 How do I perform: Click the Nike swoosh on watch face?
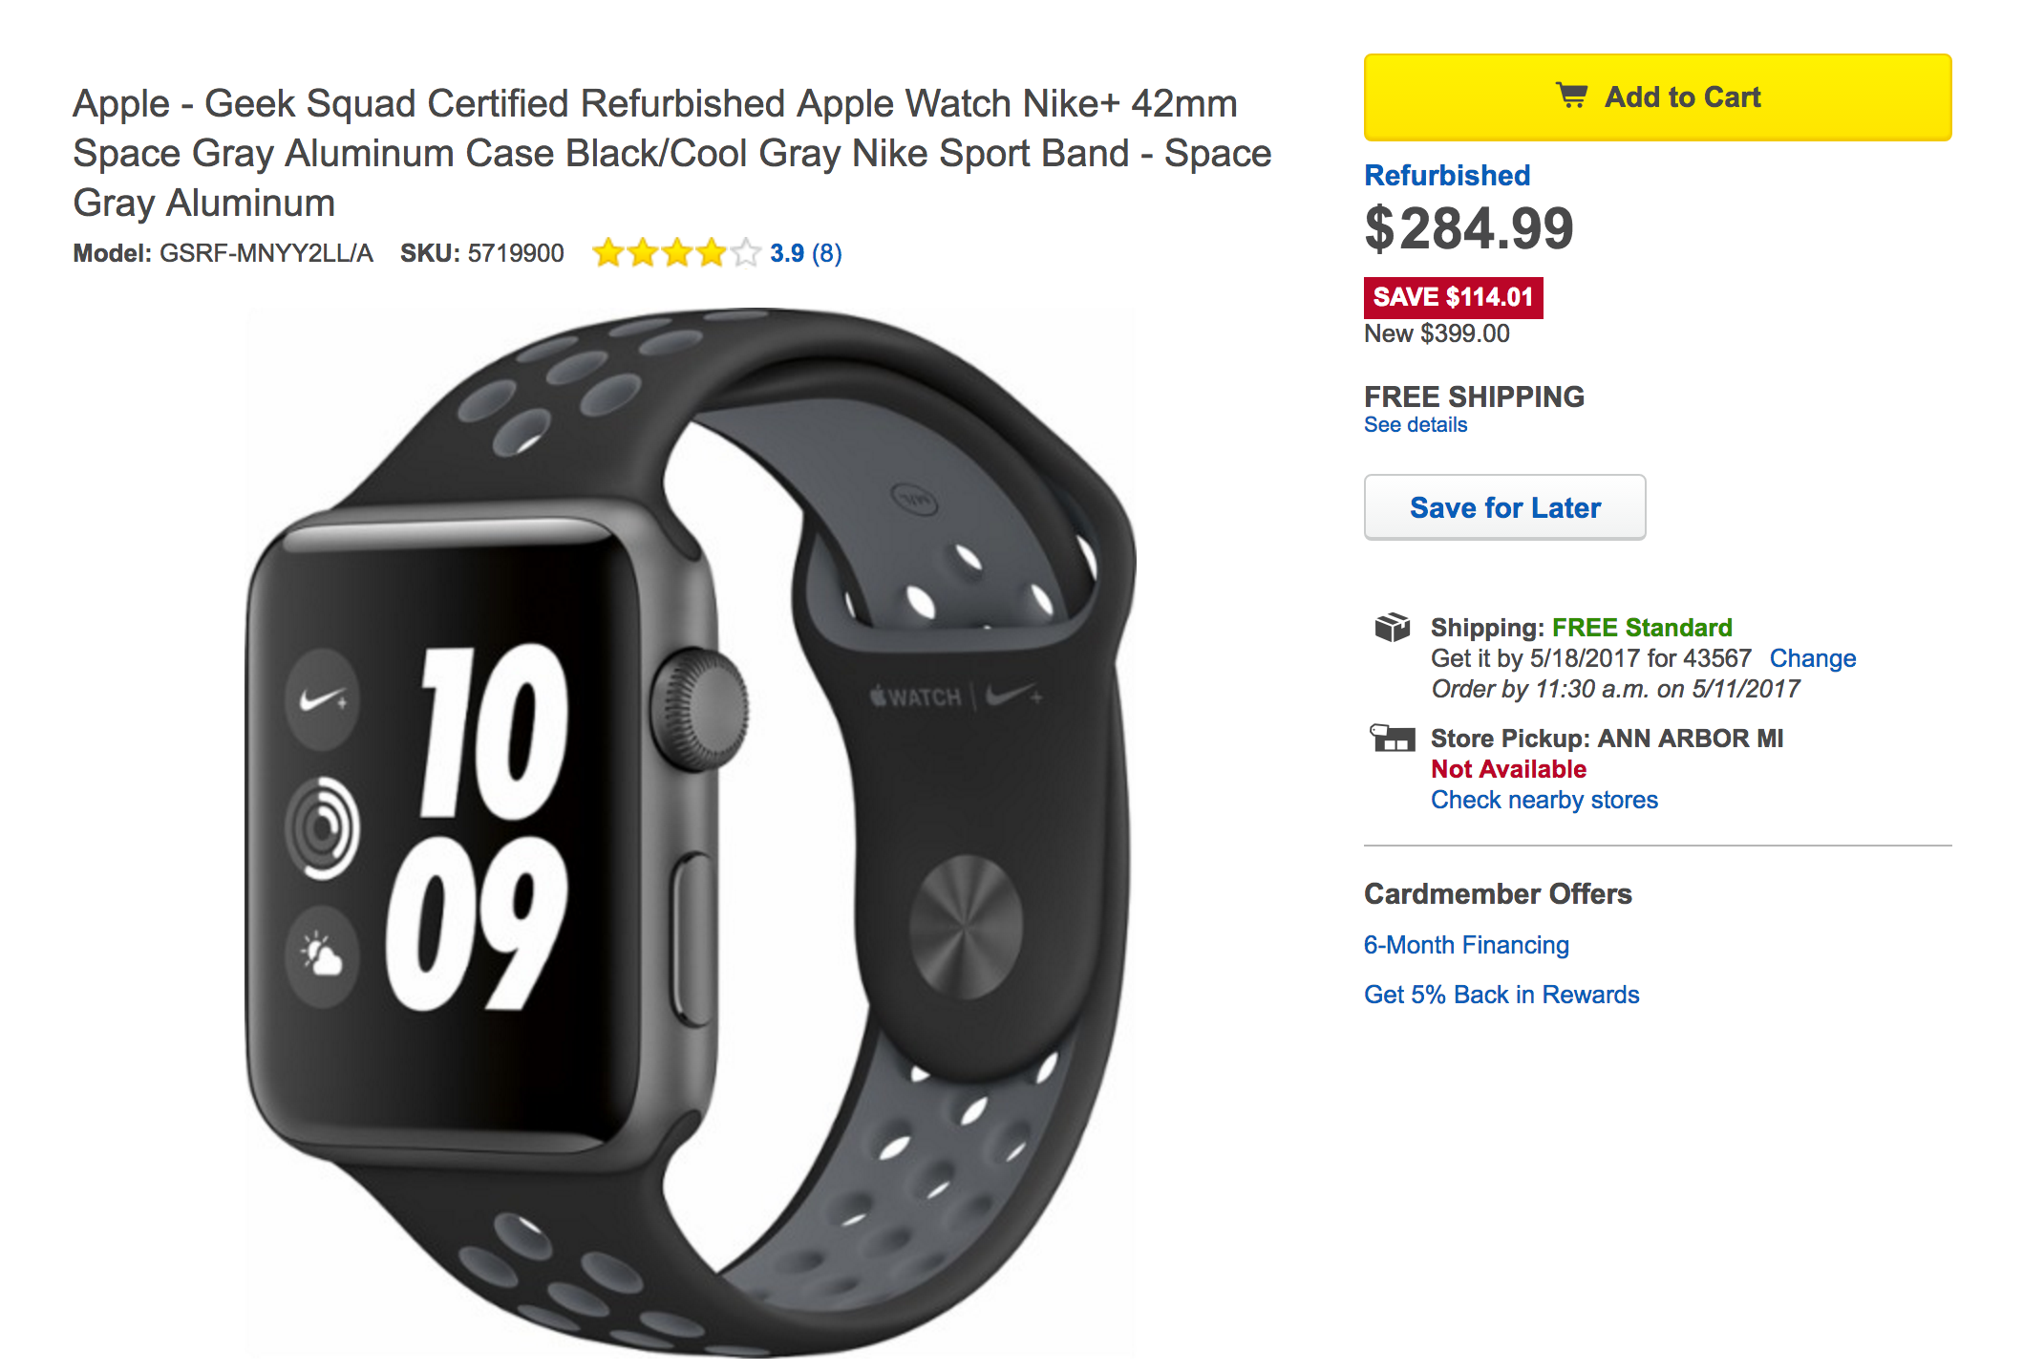[323, 699]
